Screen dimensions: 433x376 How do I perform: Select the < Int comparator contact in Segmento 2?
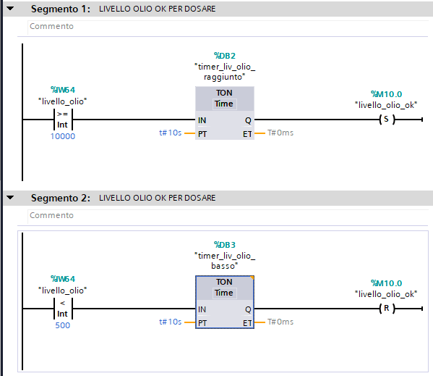[63, 309]
